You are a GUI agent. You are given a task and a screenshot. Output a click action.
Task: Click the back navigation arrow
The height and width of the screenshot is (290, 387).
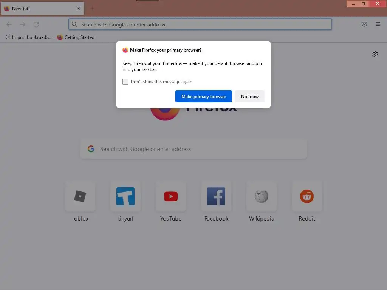tap(9, 25)
